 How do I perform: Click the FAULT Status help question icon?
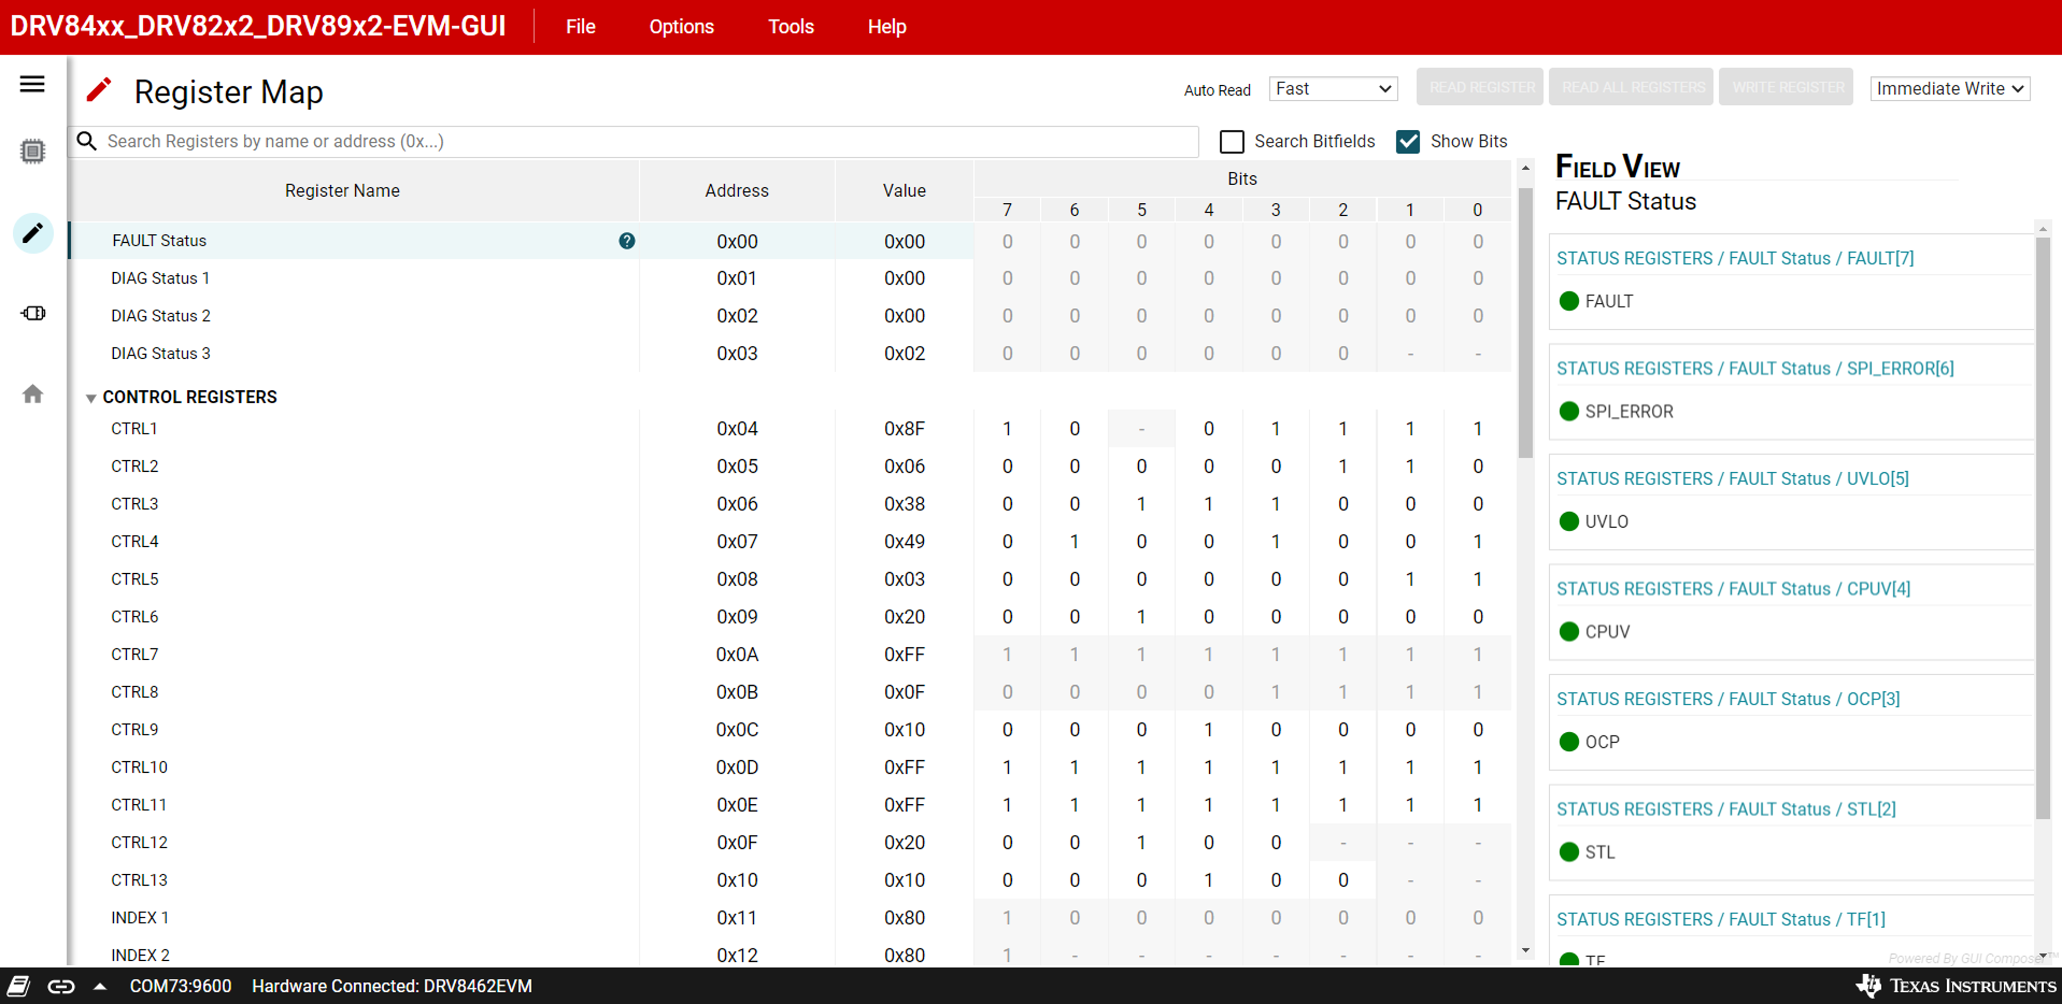(627, 241)
